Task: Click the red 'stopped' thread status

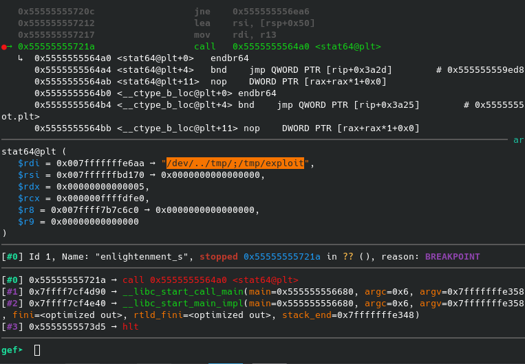Action: (x=219, y=257)
